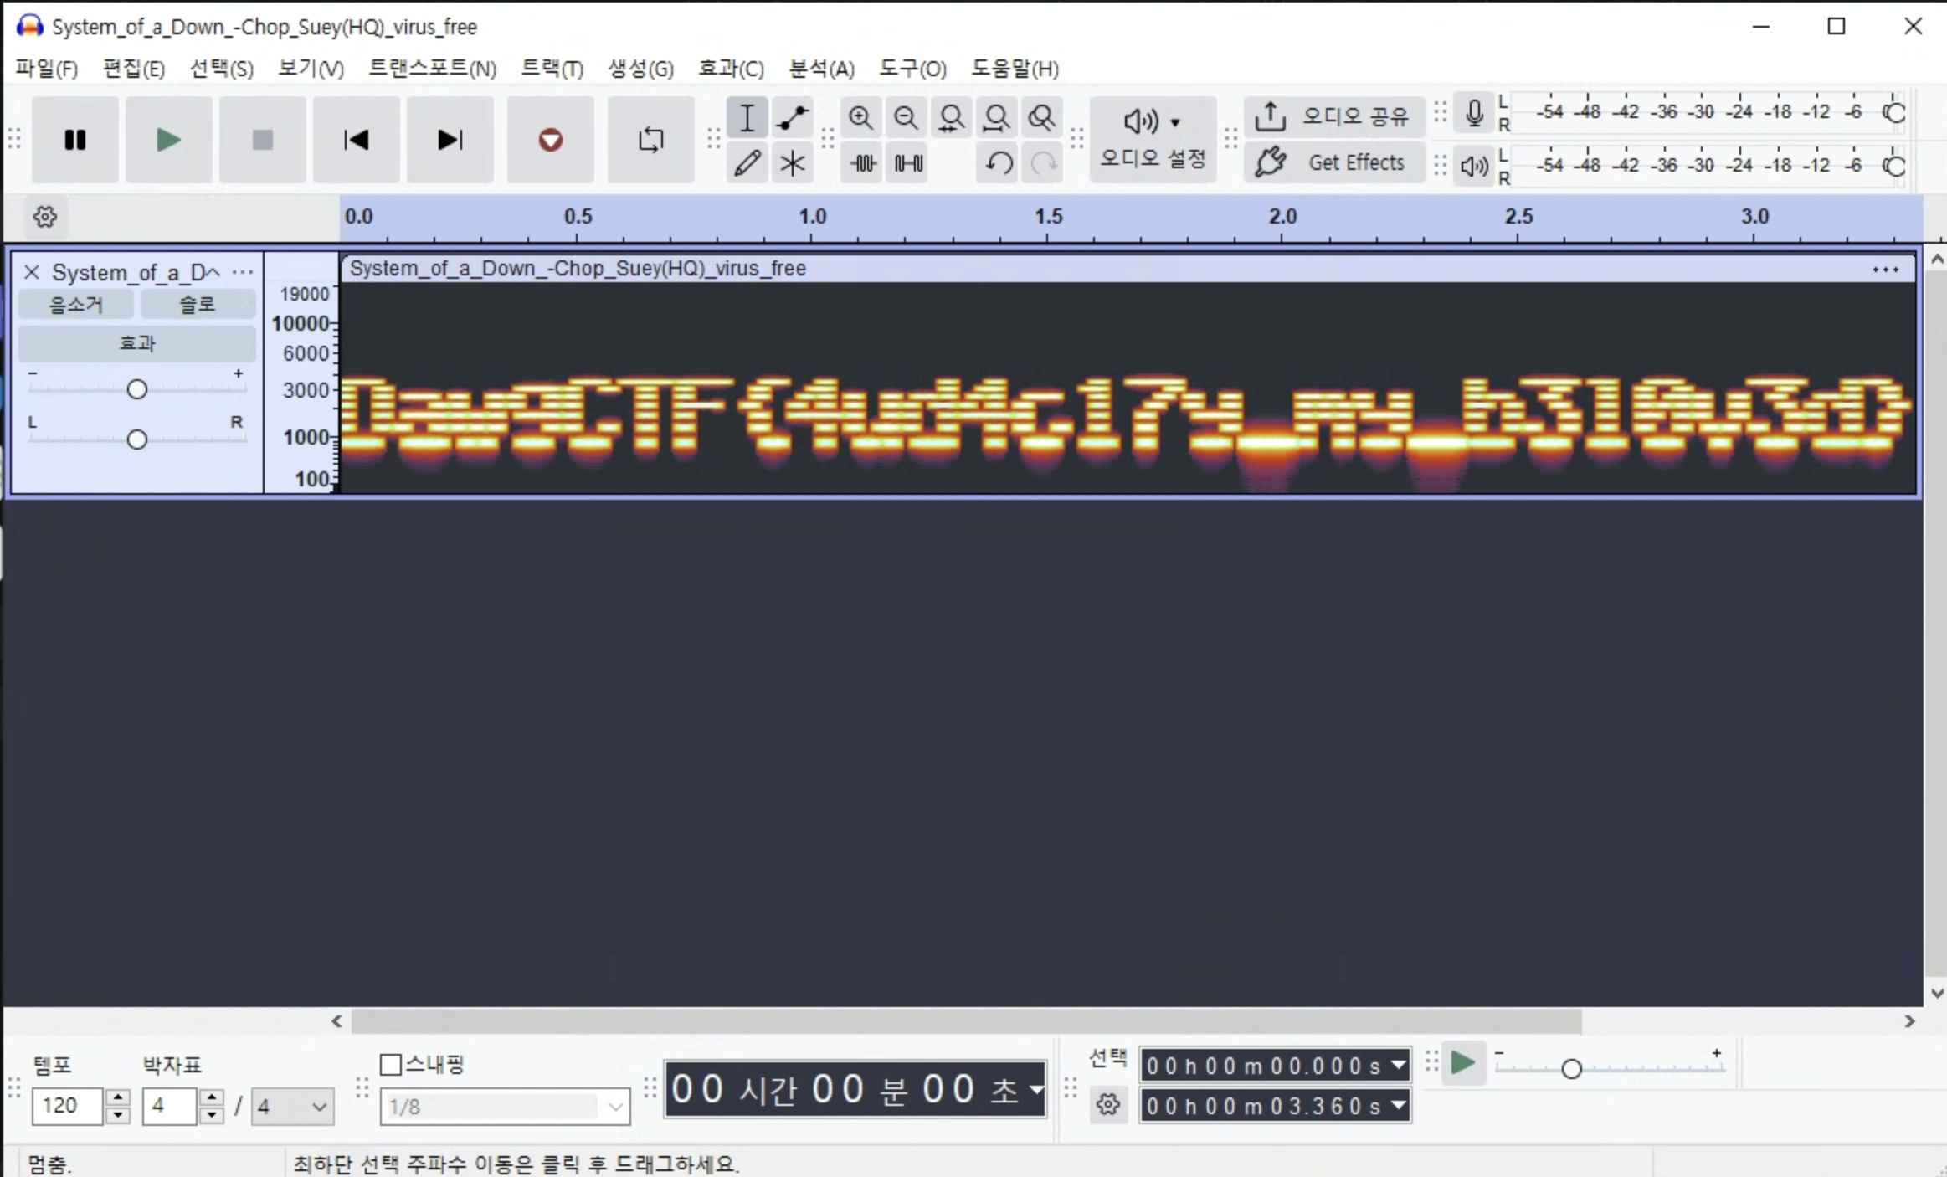The image size is (1947, 1177).
Task: Click the Undo arrow icon
Action: (x=998, y=162)
